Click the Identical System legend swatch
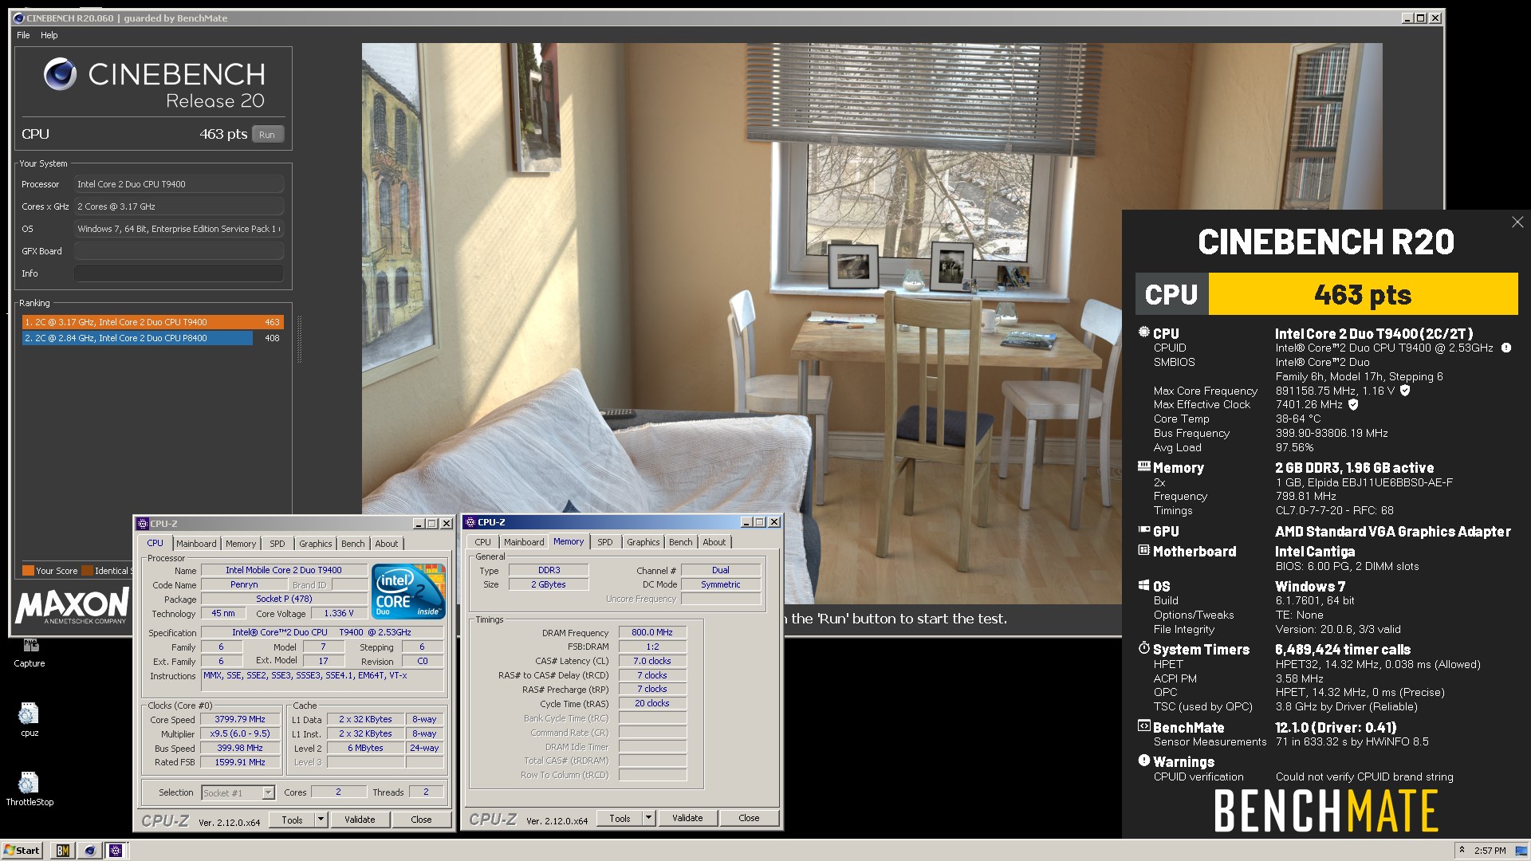Screen dimensions: 1531x861 click(x=87, y=571)
